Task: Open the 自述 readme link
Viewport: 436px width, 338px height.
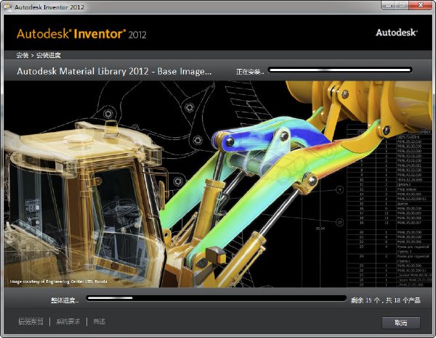Action: [x=99, y=321]
